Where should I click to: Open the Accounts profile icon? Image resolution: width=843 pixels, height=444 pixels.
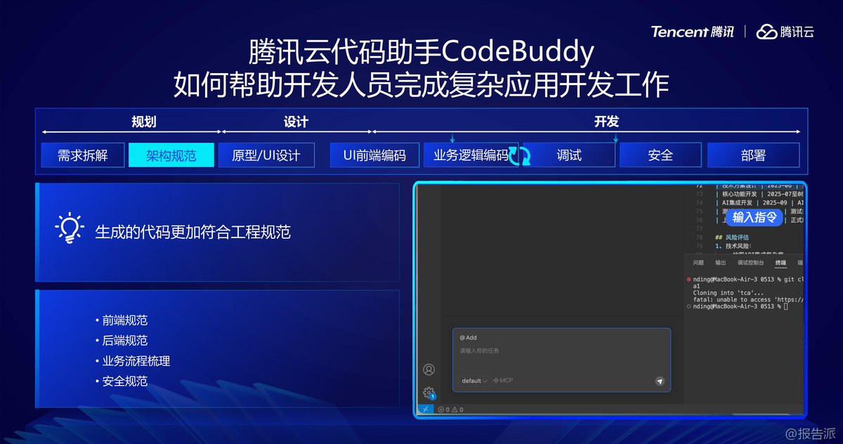pyautogui.click(x=429, y=370)
